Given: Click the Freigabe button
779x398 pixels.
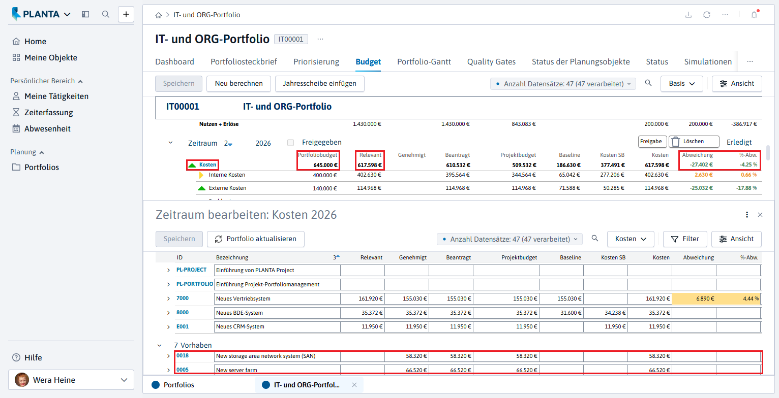Looking at the screenshot, I should pos(652,142).
